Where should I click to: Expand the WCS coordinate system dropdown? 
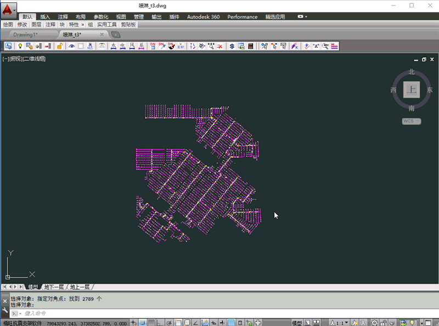point(412,121)
